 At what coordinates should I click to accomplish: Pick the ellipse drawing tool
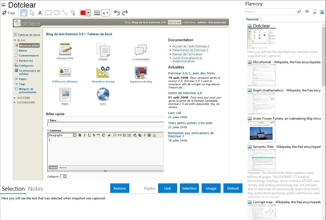tap(57, 13)
